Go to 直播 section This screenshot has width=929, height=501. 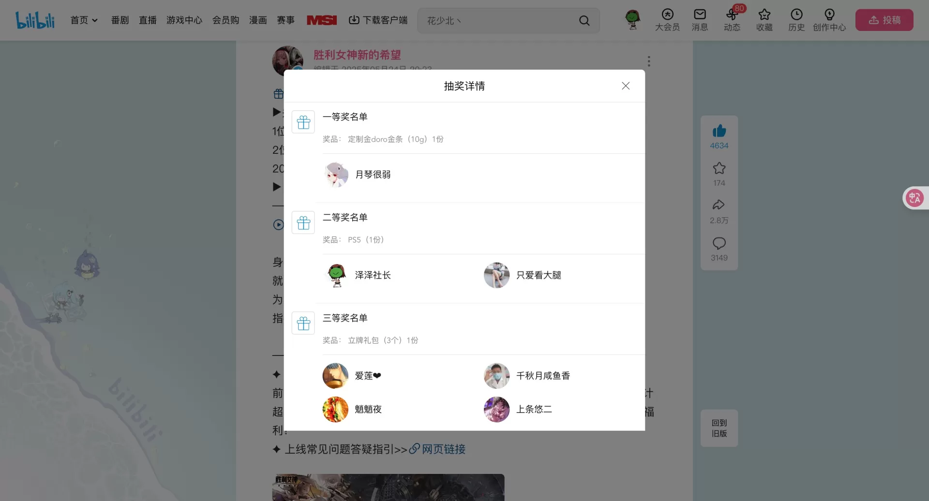(x=148, y=20)
